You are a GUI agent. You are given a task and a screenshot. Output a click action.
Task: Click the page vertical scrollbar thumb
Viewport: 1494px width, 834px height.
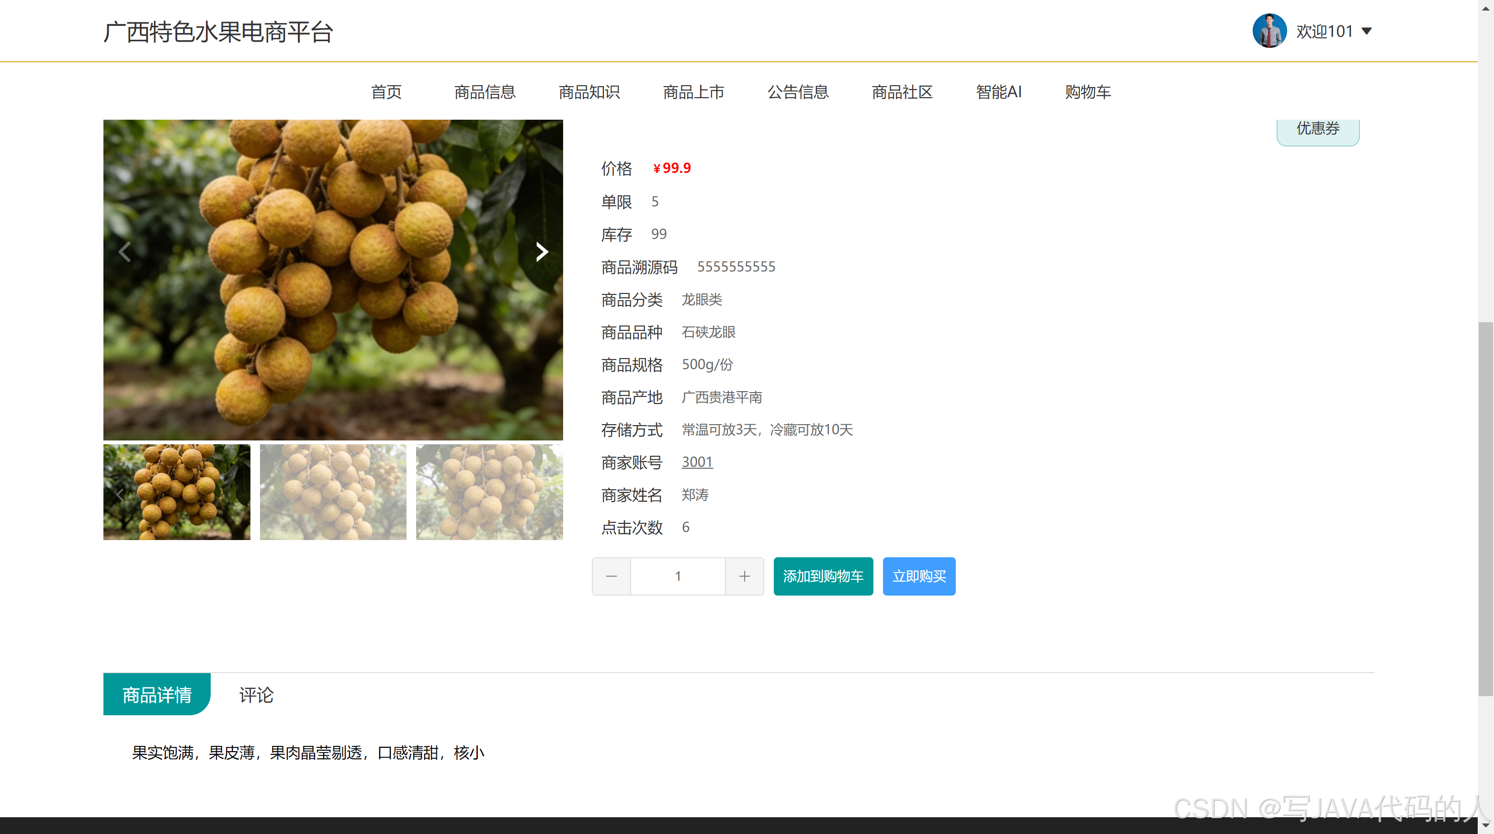point(1485,508)
